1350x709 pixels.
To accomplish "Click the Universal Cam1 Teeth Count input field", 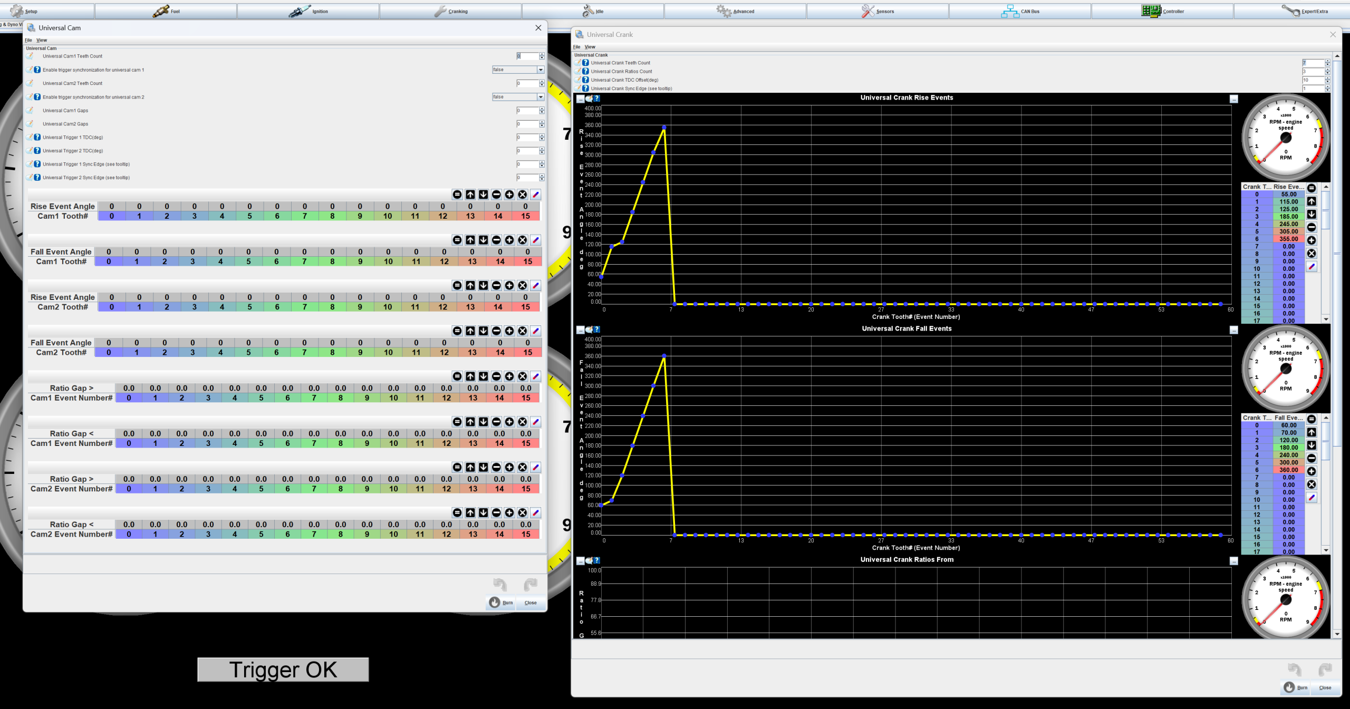I will (x=527, y=56).
